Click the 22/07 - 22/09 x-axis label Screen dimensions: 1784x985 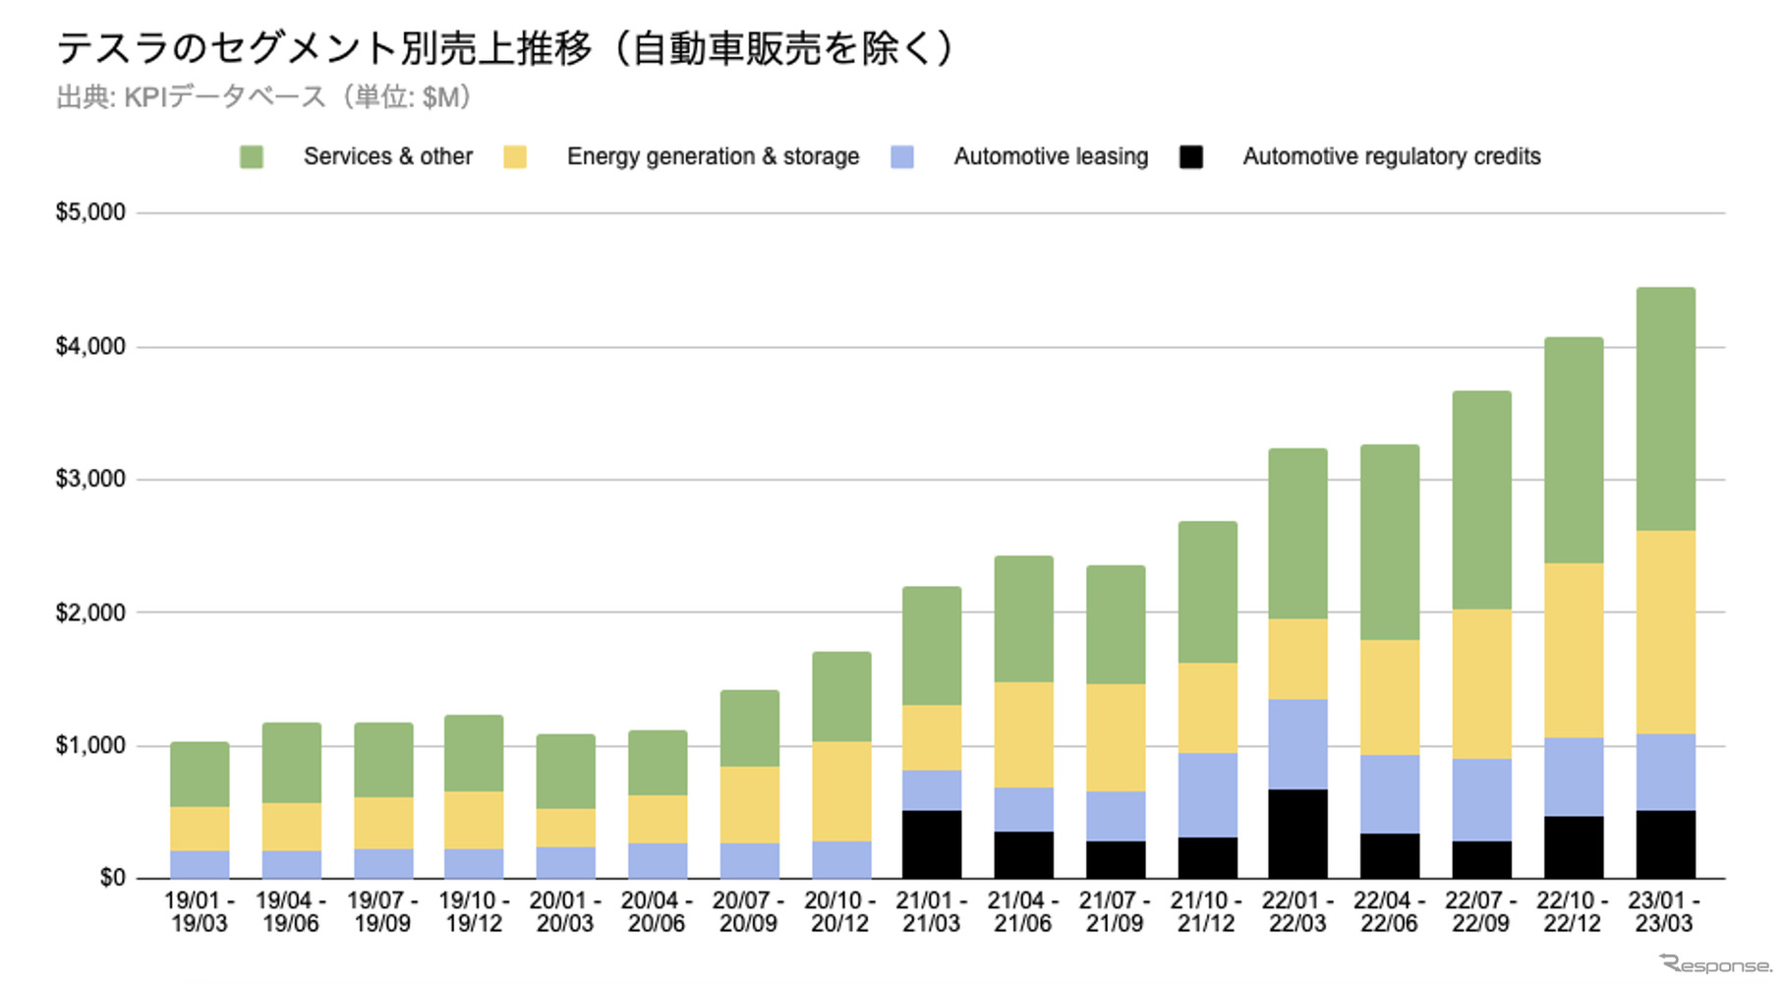pyautogui.click(x=1481, y=912)
